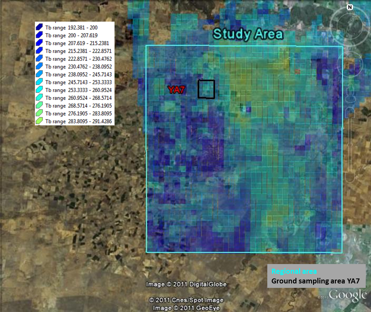Click the red YA7 label
This screenshot has width=371, height=312.
point(176,90)
